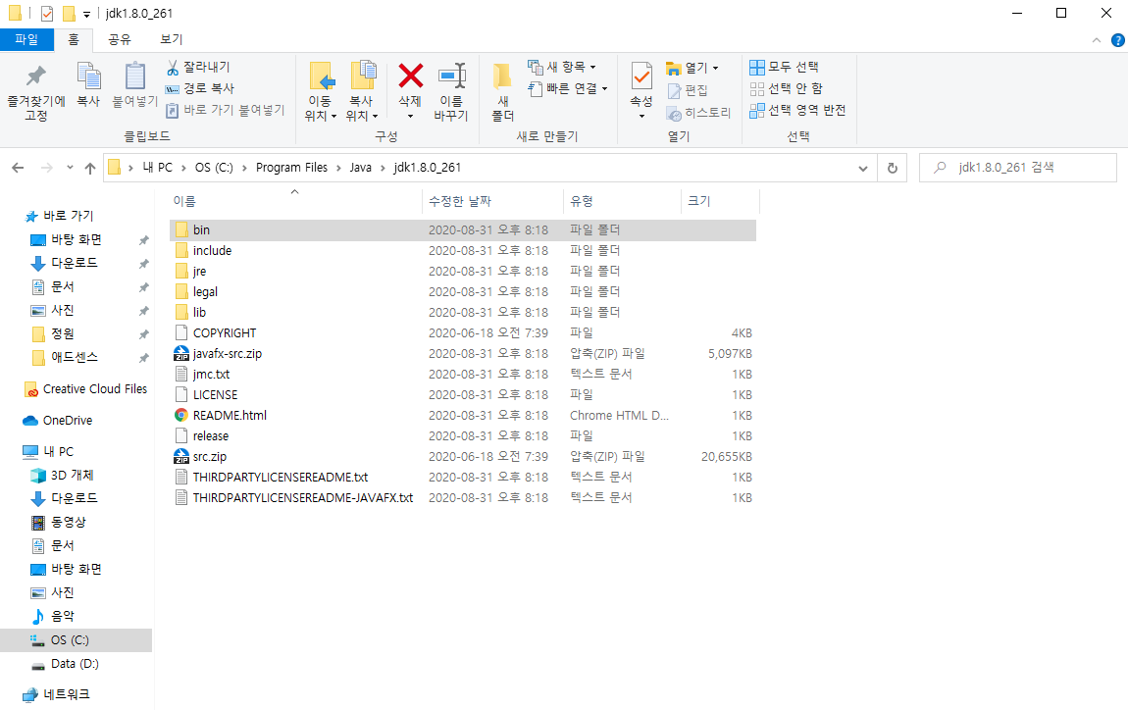Open OneDrive in sidebar

(58, 420)
